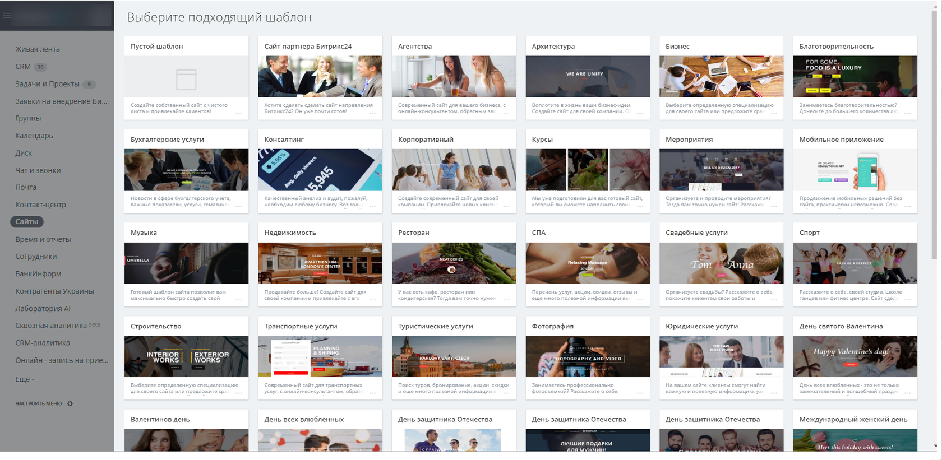
Task: Click Настроить меню link
Action: pyautogui.click(x=39, y=403)
